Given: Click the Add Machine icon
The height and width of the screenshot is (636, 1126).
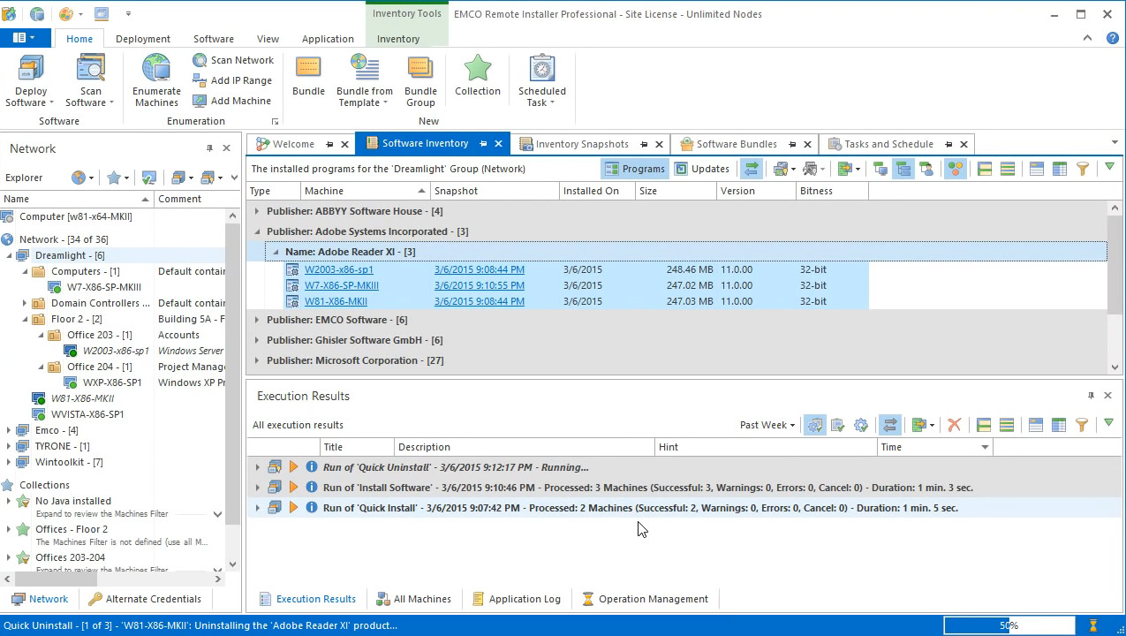Looking at the screenshot, I should [x=200, y=101].
